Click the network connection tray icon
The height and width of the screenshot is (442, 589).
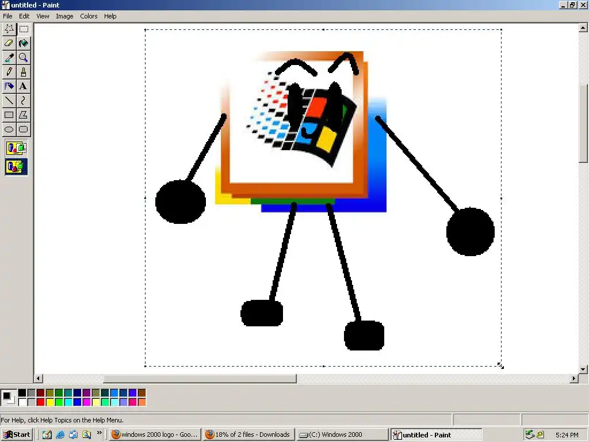530,435
